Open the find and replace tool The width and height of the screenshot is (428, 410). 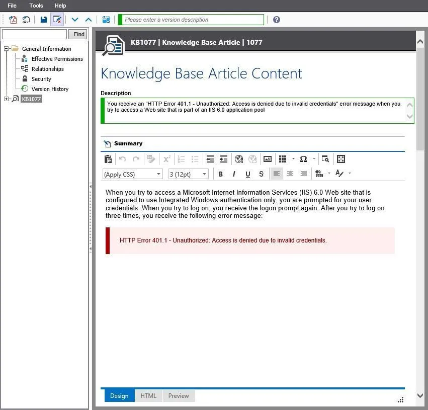[x=325, y=159]
